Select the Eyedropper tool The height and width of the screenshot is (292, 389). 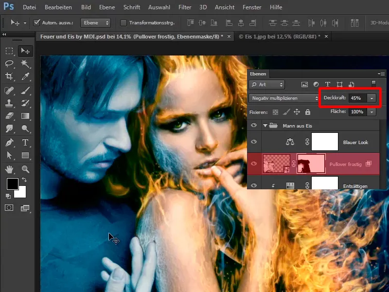(25, 76)
